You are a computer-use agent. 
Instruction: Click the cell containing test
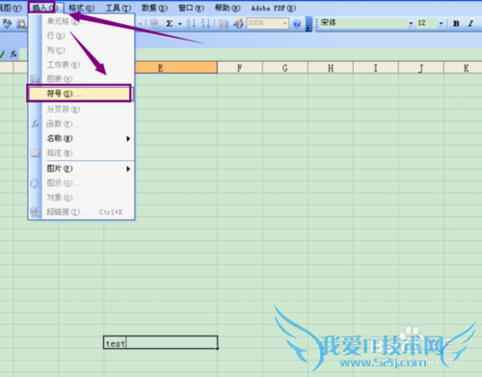pos(160,342)
